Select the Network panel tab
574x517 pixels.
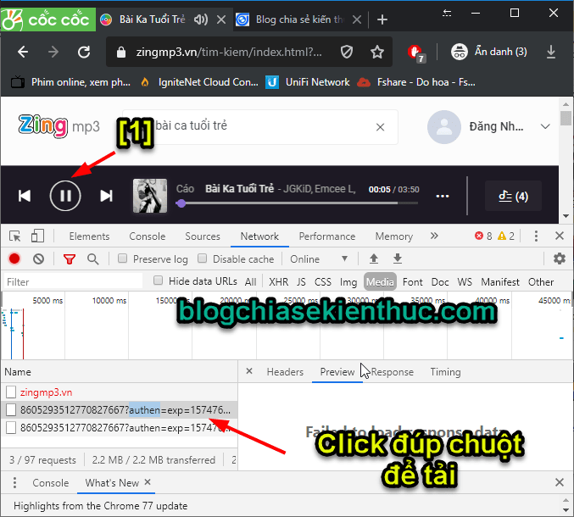point(259,236)
